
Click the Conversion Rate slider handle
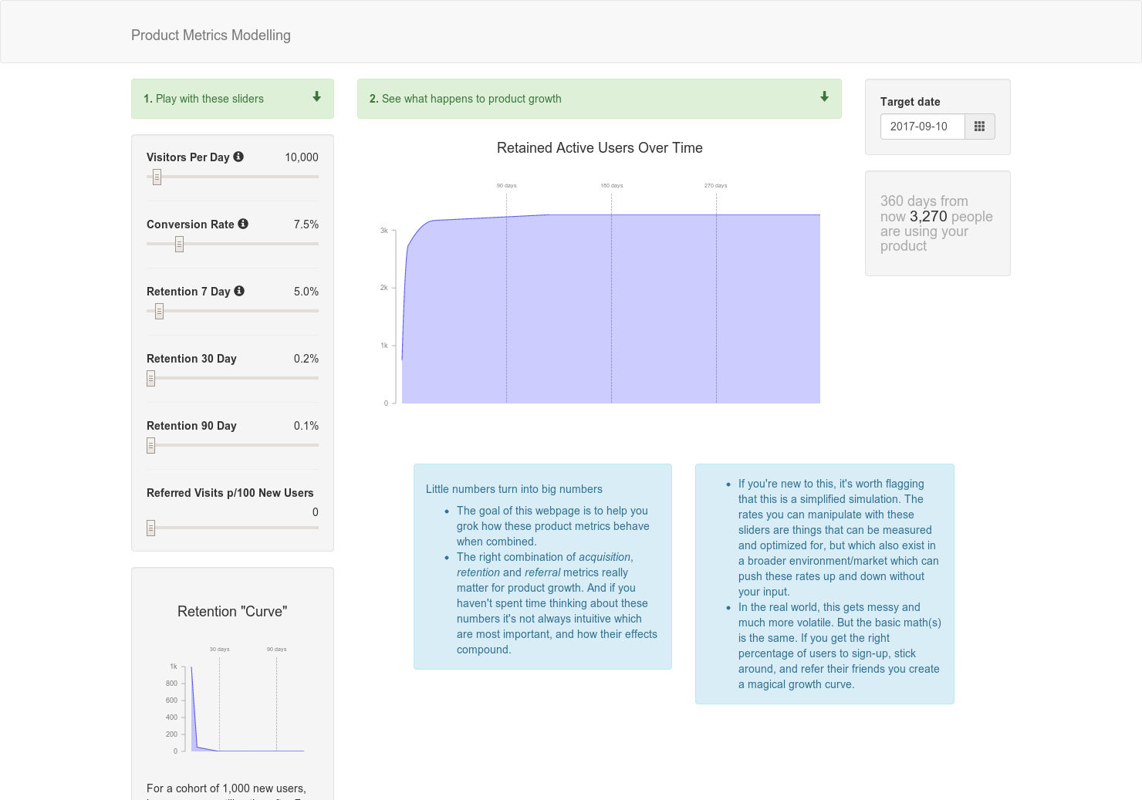(x=179, y=244)
